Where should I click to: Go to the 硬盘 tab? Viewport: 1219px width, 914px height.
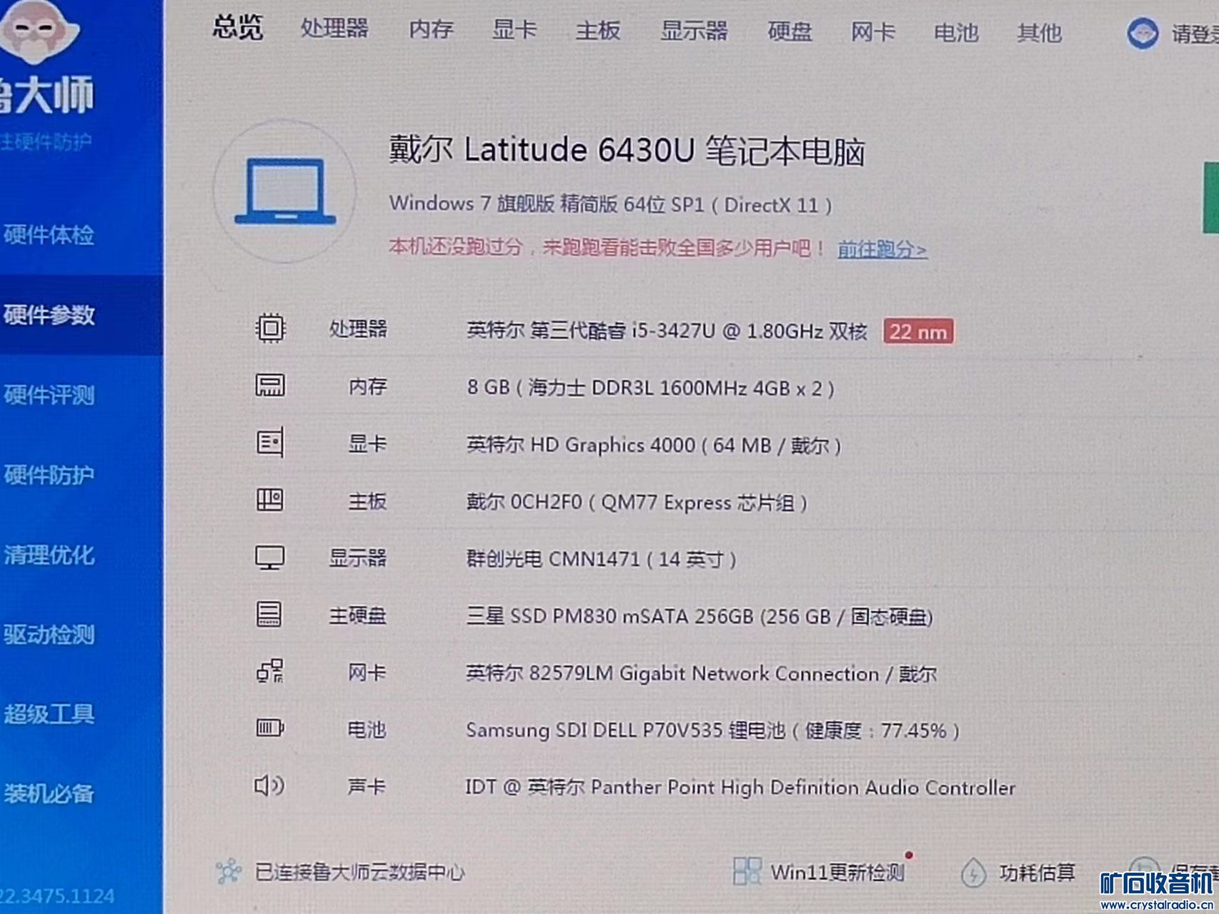[790, 32]
